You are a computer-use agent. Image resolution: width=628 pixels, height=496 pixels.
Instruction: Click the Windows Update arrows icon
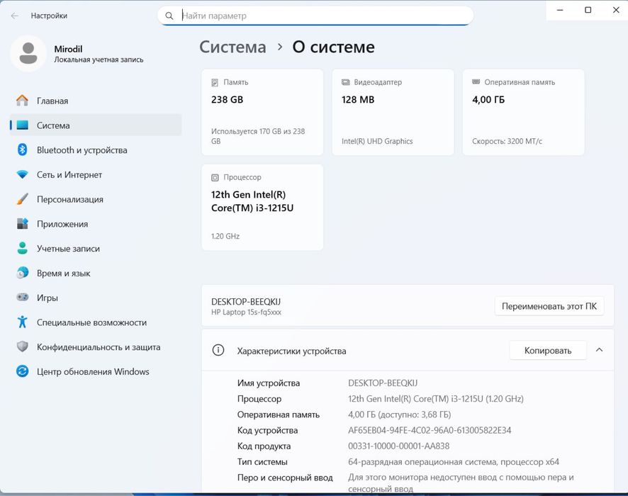(23, 371)
